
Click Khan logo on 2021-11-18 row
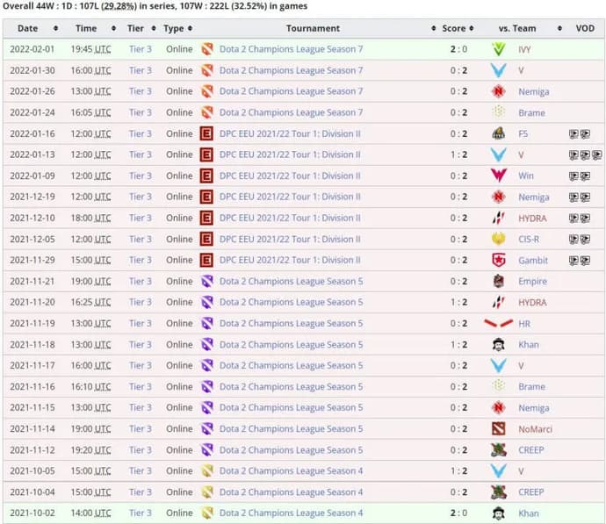pos(499,344)
